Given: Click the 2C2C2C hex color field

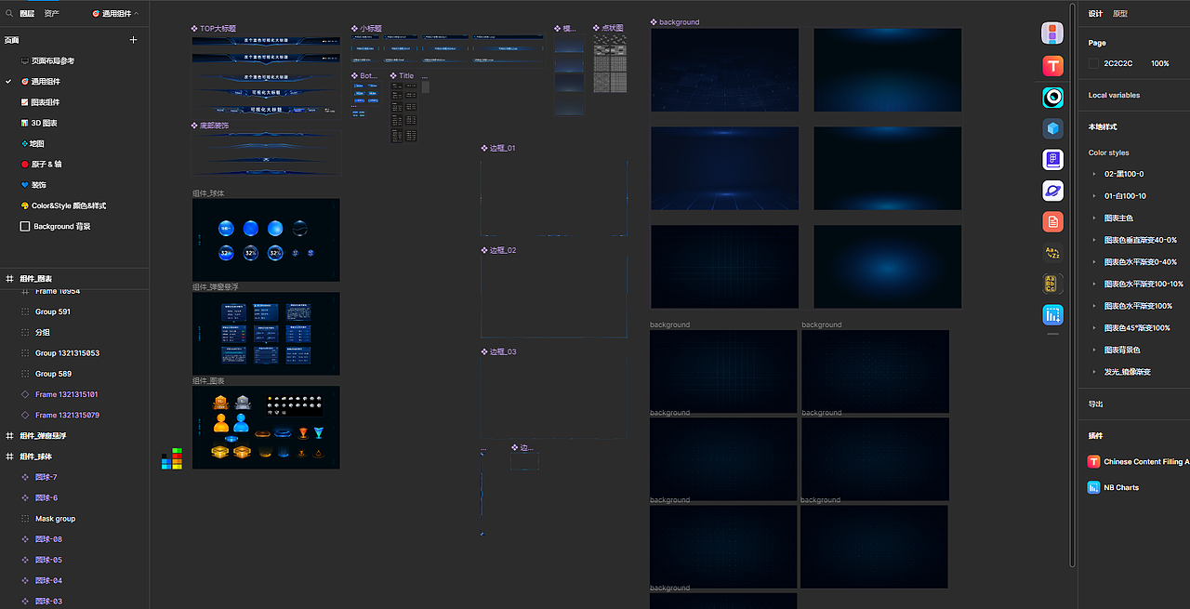Looking at the screenshot, I should click(x=1118, y=63).
